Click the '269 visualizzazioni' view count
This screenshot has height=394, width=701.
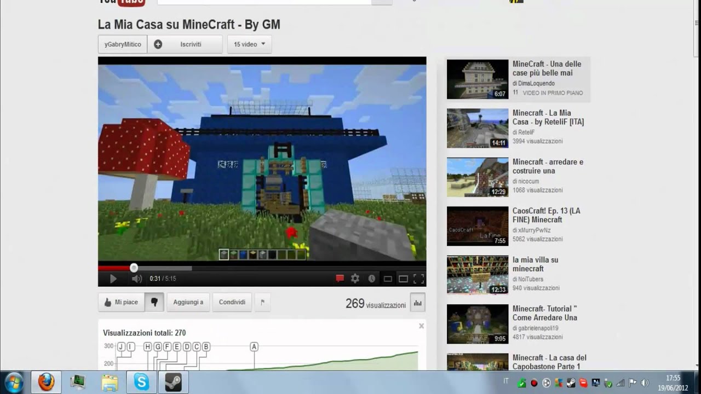click(376, 303)
